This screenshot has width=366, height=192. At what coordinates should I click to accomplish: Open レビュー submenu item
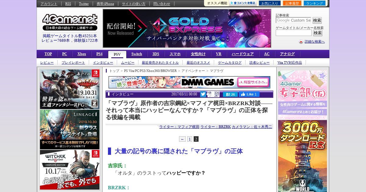click(x=47, y=62)
